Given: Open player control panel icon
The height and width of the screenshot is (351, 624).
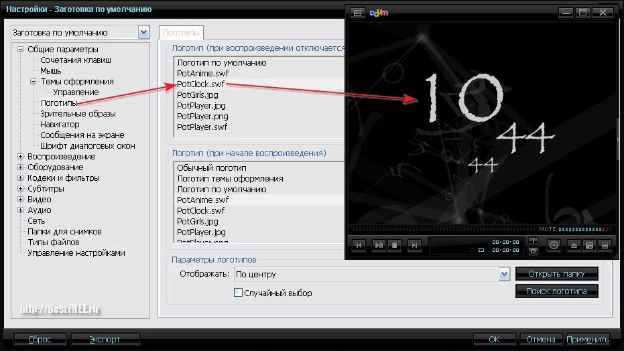Looking at the screenshot, I should [589, 245].
